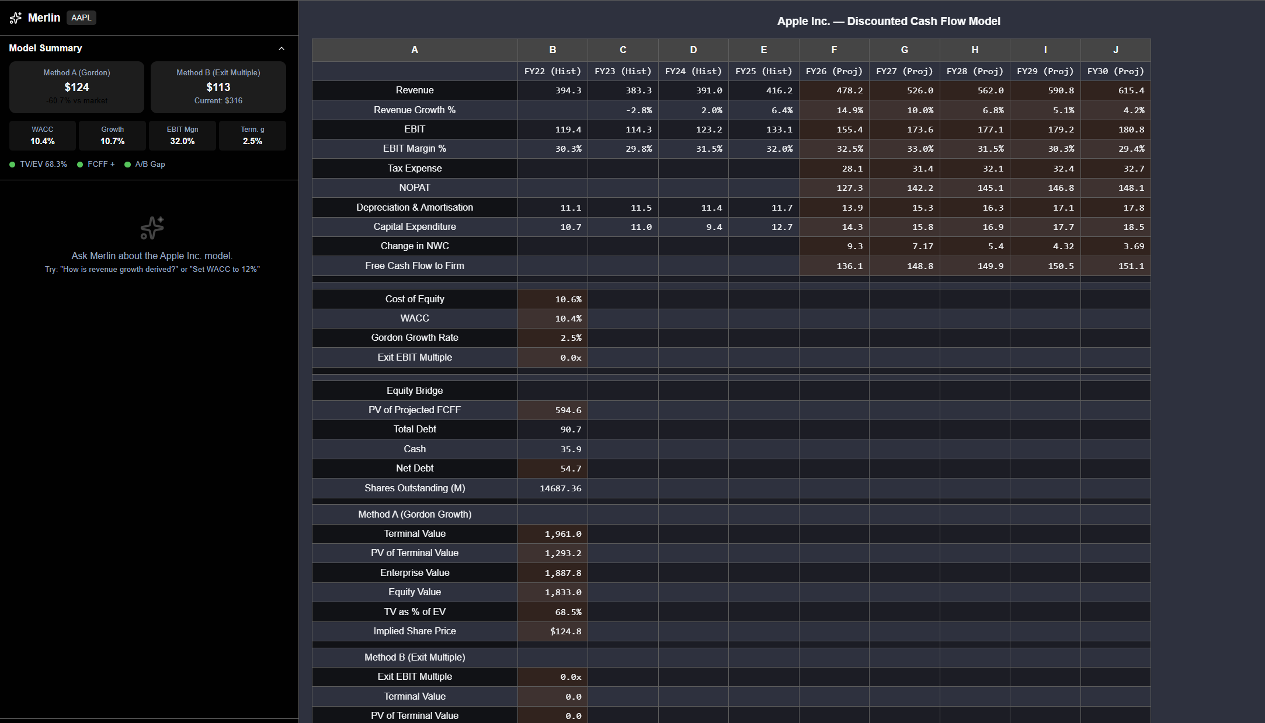Click the WACC 10.4% summary tile

(x=43, y=135)
